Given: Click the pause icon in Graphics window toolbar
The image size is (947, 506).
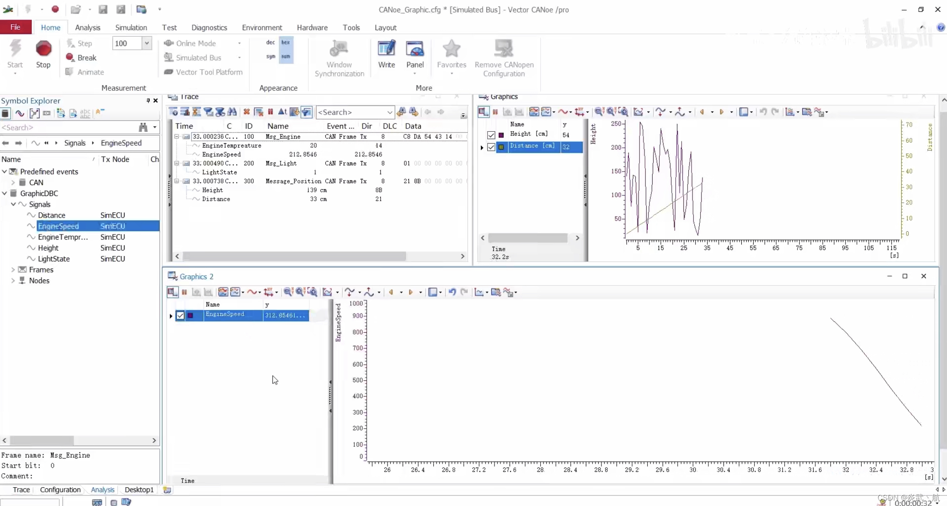Looking at the screenshot, I should coord(495,112).
